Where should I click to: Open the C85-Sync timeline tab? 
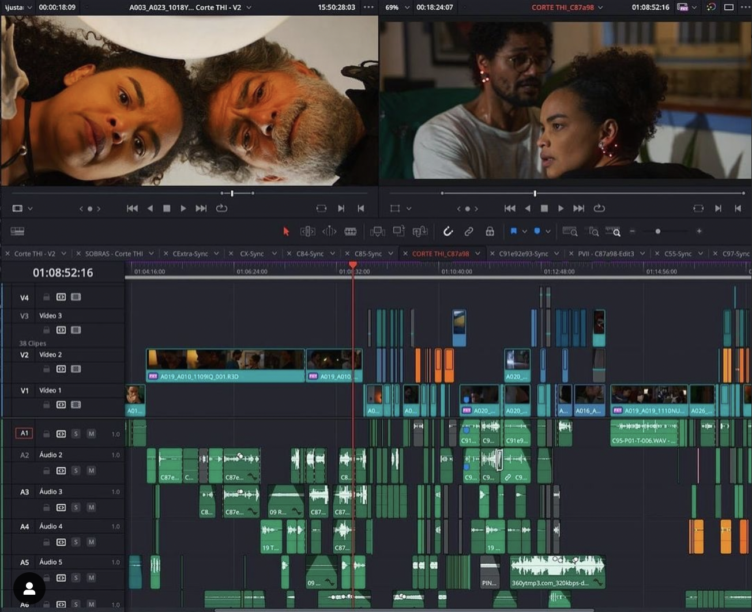pyautogui.click(x=368, y=254)
